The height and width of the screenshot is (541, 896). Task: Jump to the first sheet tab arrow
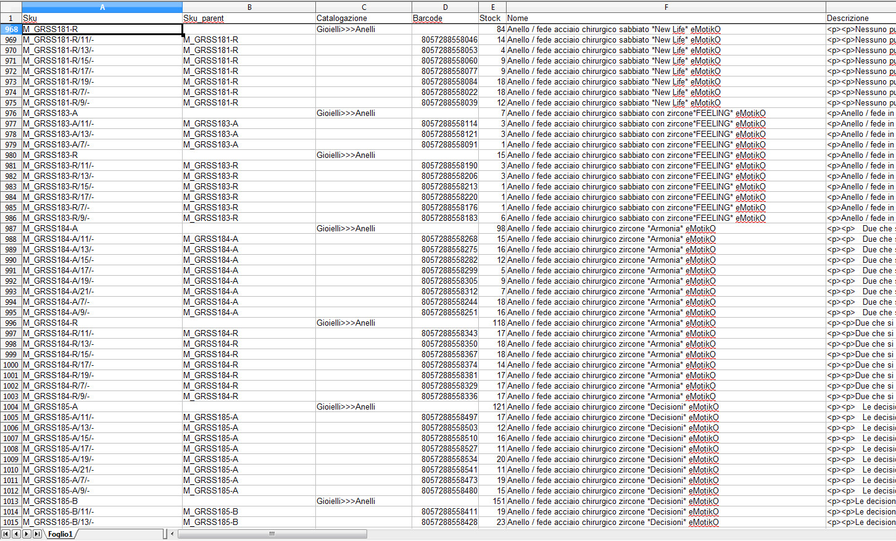(x=6, y=534)
